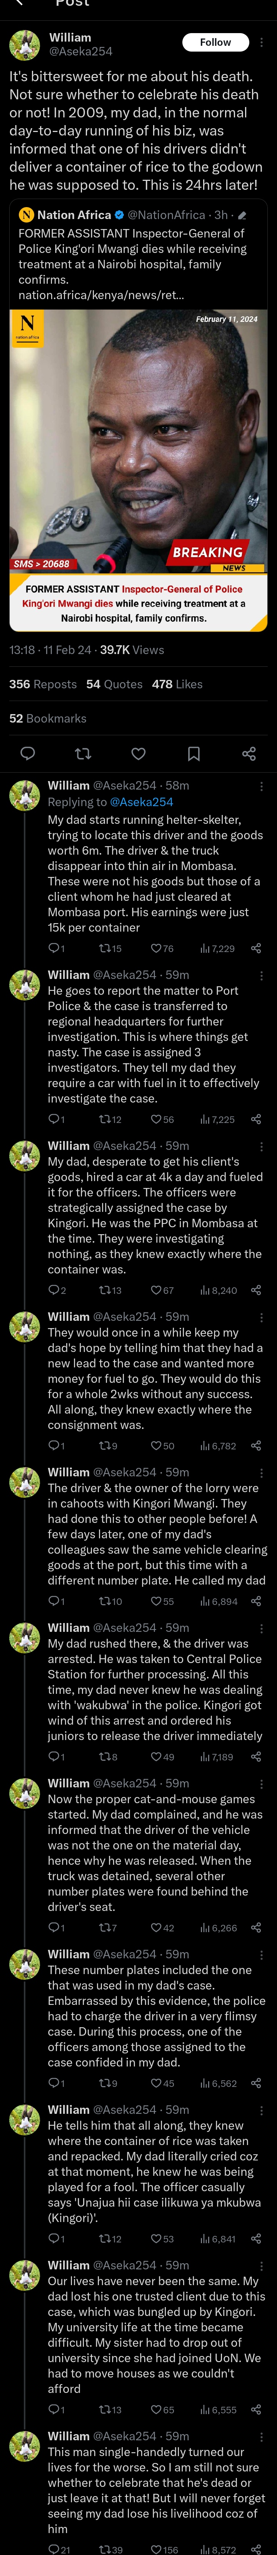The height and width of the screenshot is (2555, 277).
Task: Reply to the main tweet via comment icon
Action: (x=28, y=754)
